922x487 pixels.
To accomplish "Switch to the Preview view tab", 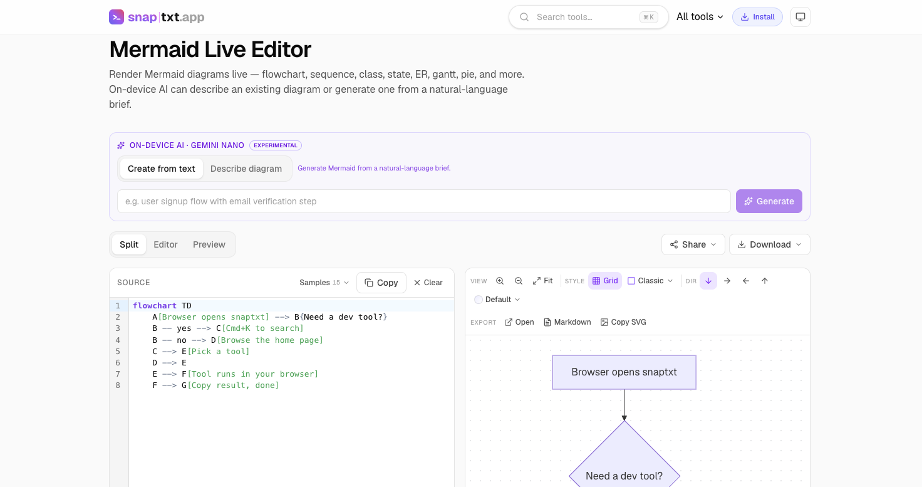I will [209, 244].
